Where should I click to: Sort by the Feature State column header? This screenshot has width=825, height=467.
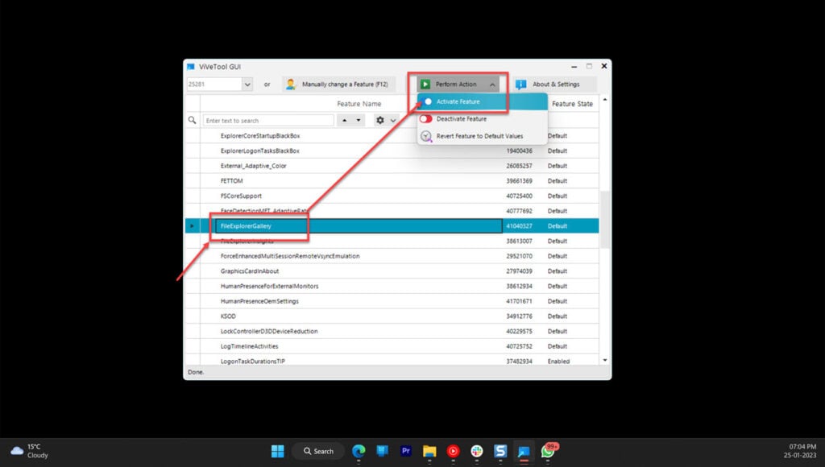pos(572,104)
